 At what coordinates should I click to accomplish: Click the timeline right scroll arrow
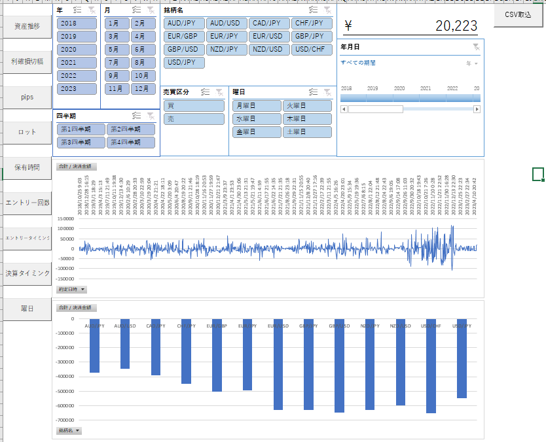(x=477, y=109)
